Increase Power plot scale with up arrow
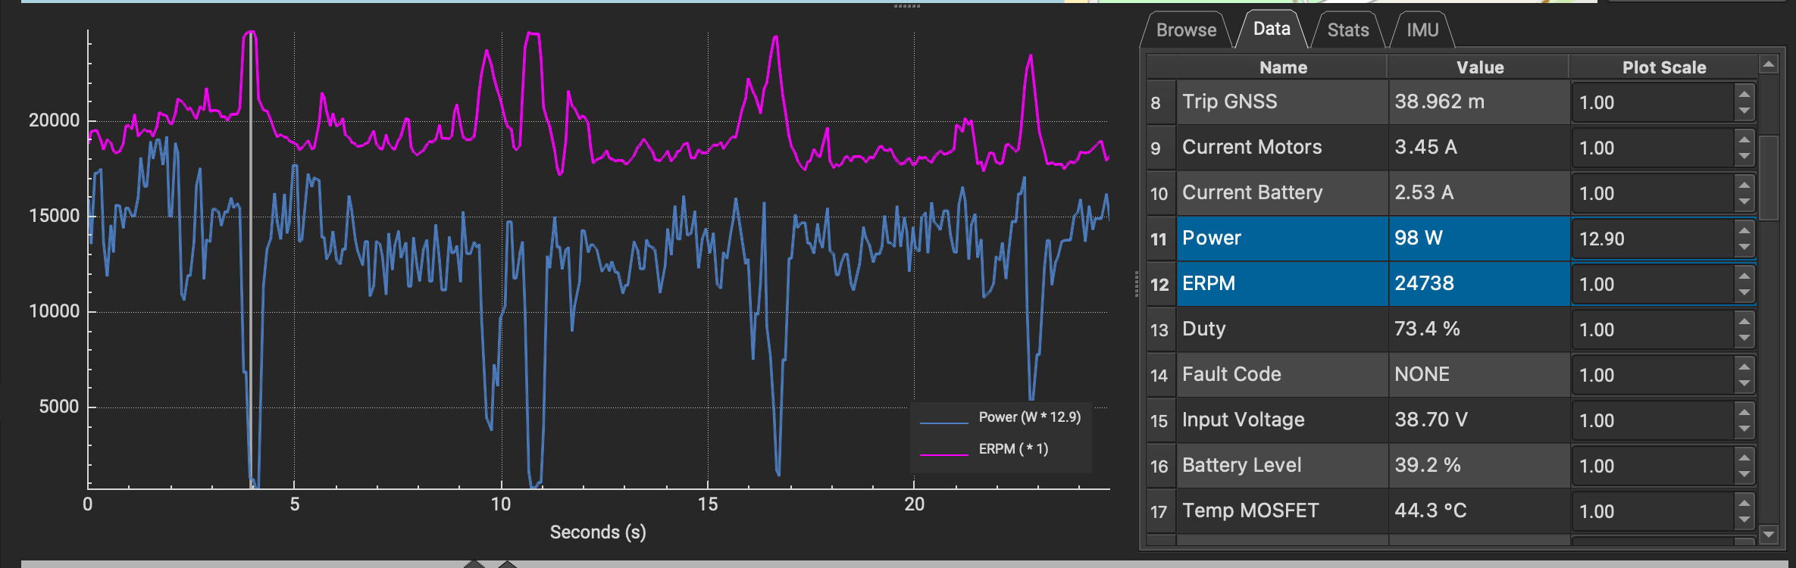 [1744, 230]
